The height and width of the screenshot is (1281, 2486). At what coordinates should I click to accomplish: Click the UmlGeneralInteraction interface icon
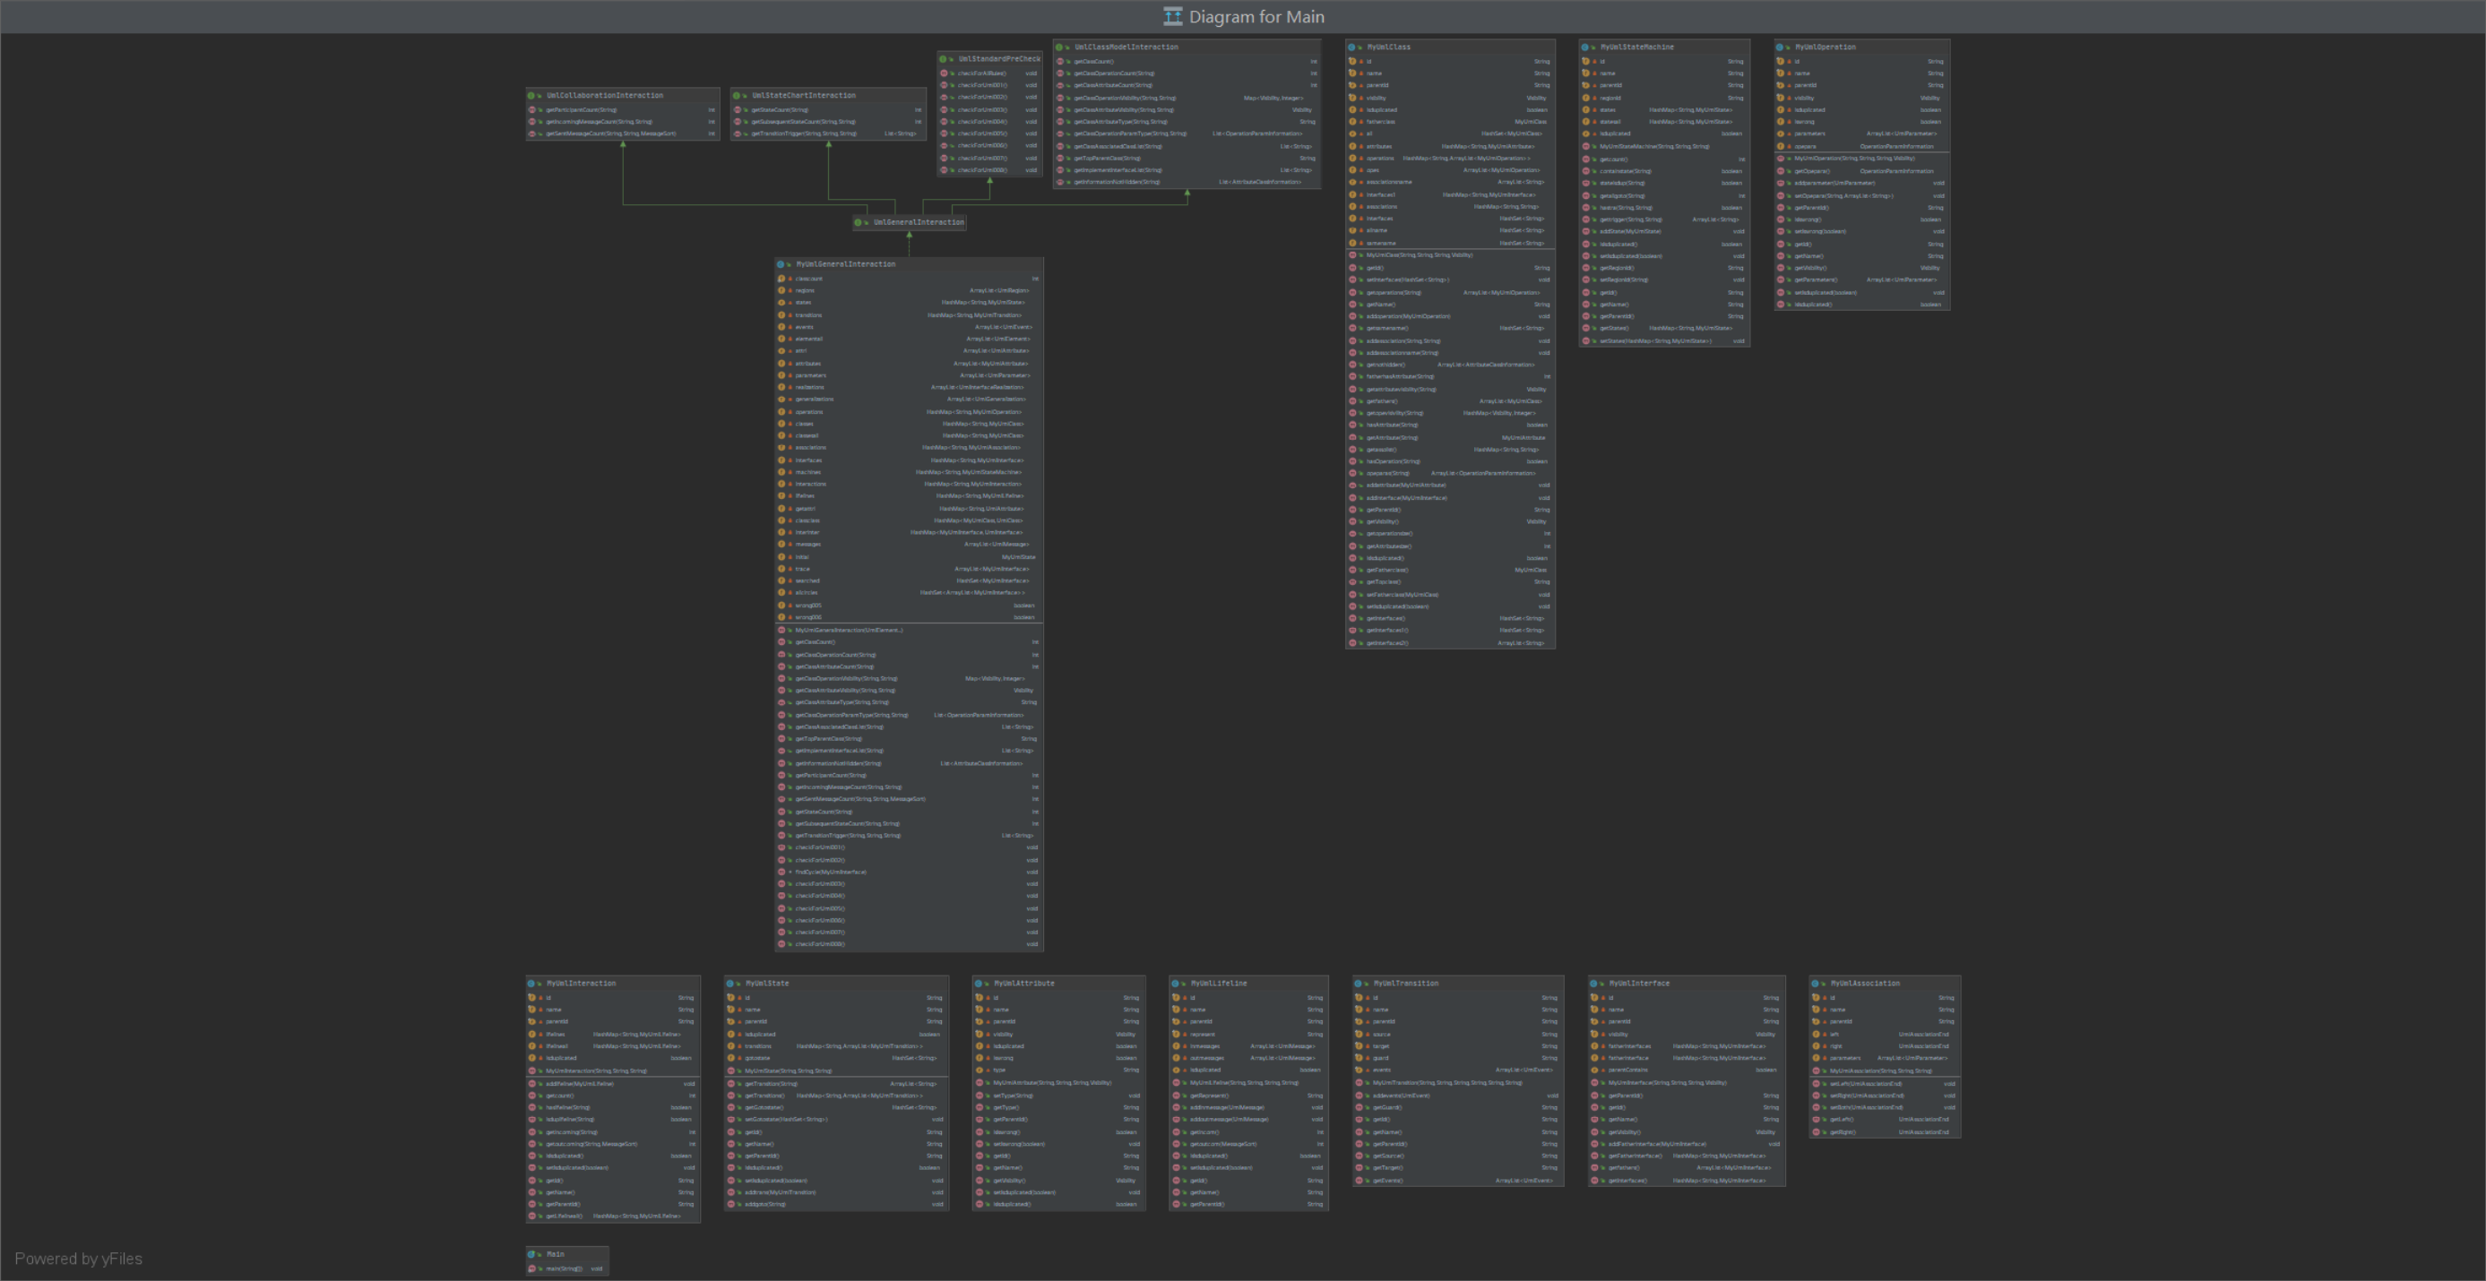[x=858, y=223]
